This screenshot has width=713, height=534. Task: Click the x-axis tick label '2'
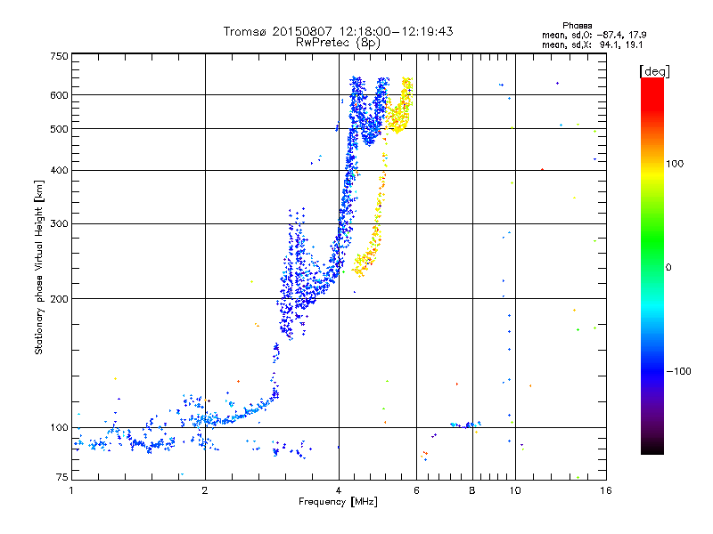click(205, 490)
